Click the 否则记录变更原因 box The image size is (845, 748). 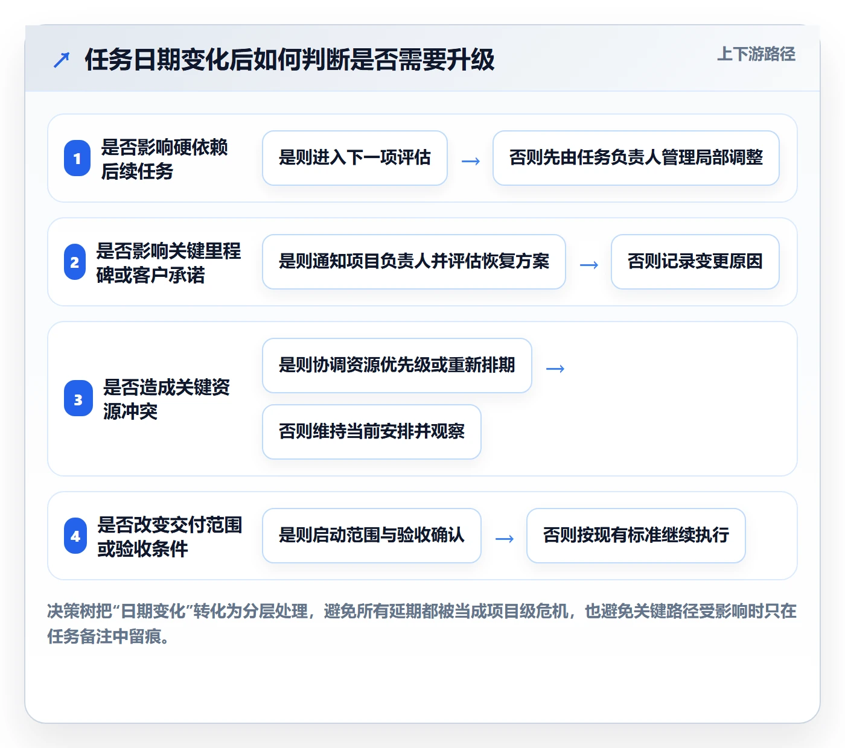[x=695, y=262]
